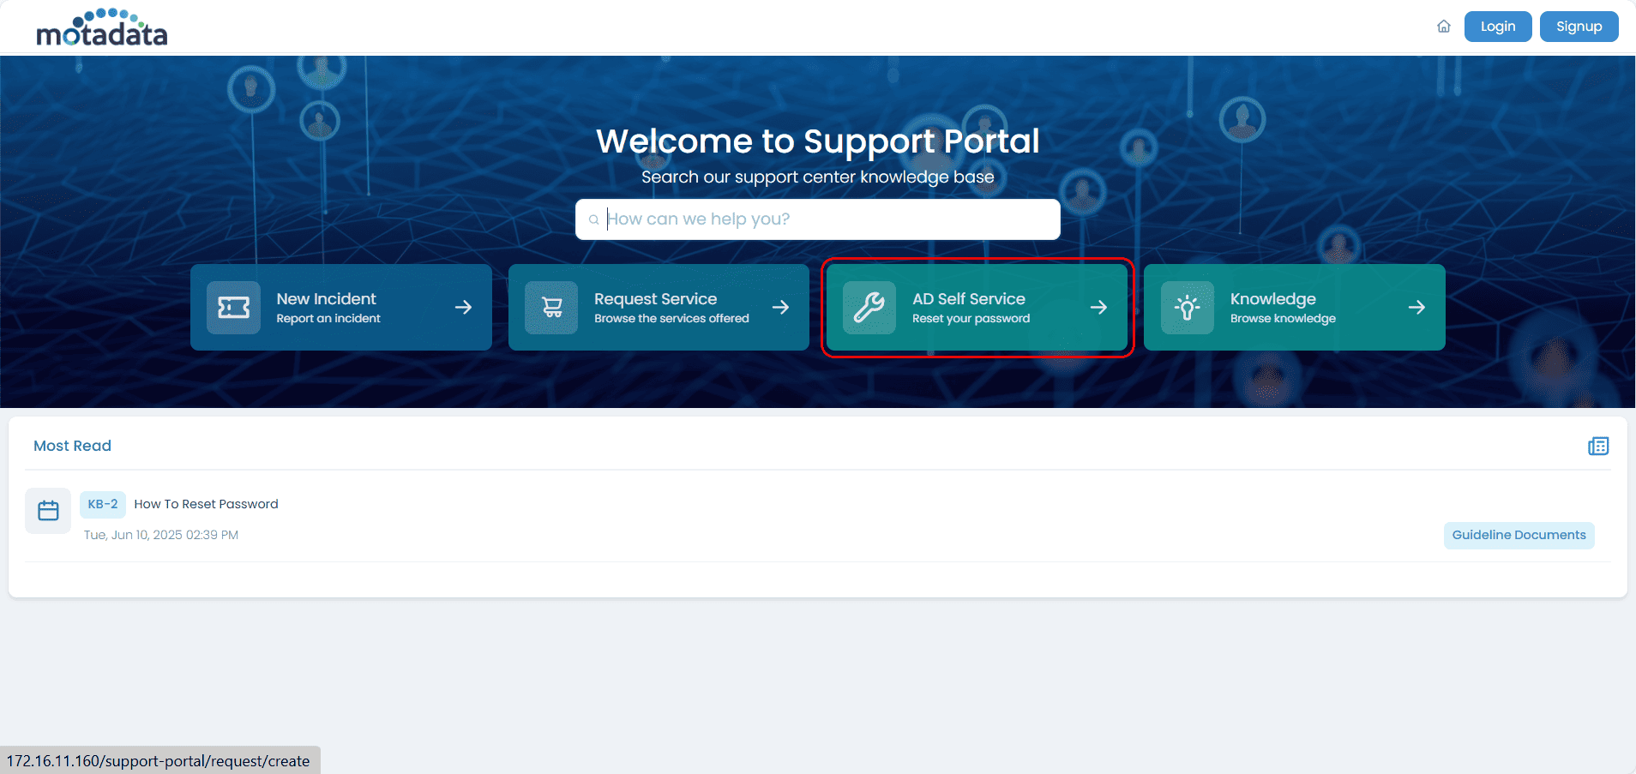The width and height of the screenshot is (1636, 774).
Task: Open the Login page
Action: point(1497,26)
